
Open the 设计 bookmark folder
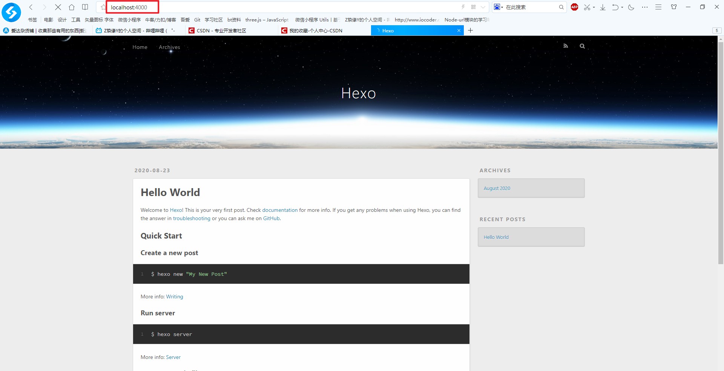tap(62, 20)
